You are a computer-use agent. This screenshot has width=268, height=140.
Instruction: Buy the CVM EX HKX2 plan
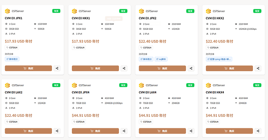230,68
